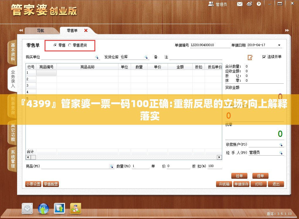Click the 单据编号 field LS20190400010
The image size is (299, 219).
(210, 45)
